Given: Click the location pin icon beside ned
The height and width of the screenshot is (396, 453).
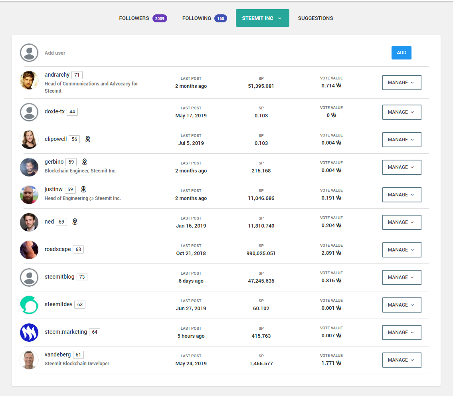Looking at the screenshot, I should click(x=75, y=222).
